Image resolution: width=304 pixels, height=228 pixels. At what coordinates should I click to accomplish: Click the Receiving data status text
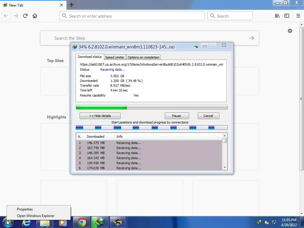pyautogui.click(x=113, y=69)
